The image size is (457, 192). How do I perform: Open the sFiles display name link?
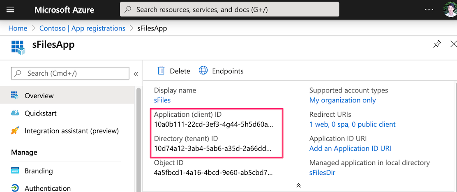click(162, 100)
